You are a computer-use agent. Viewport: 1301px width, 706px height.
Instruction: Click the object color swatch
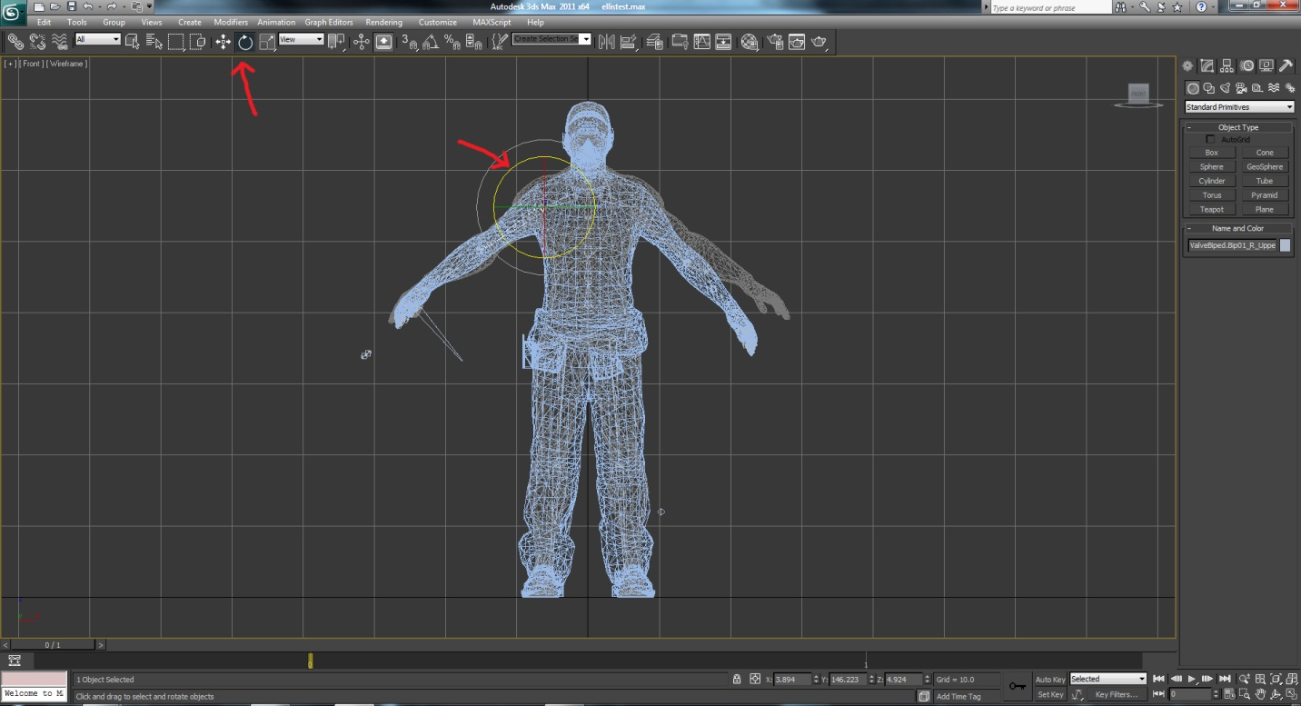pyautogui.click(x=1285, y=245)
